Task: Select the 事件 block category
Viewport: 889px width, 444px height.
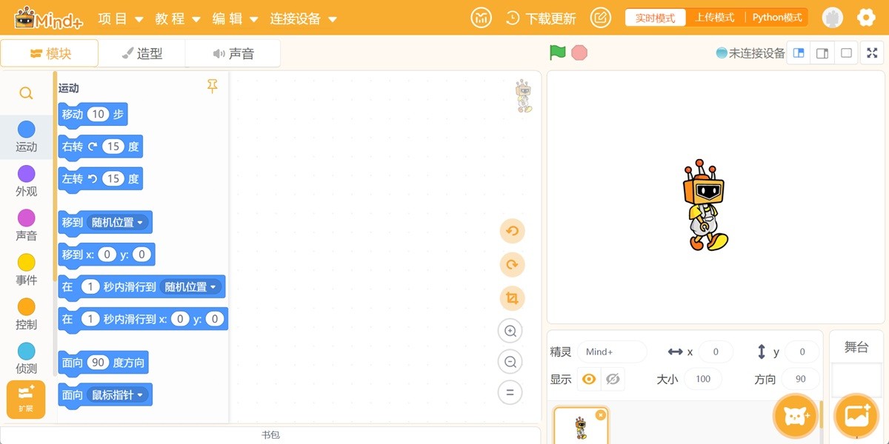Action: (x=26, y=269)
